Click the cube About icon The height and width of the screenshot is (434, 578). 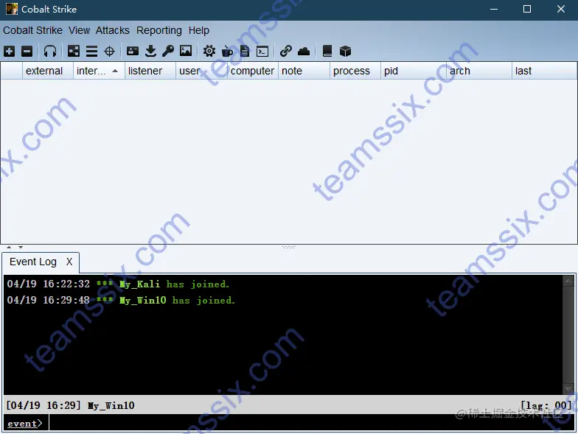point(345,52)
